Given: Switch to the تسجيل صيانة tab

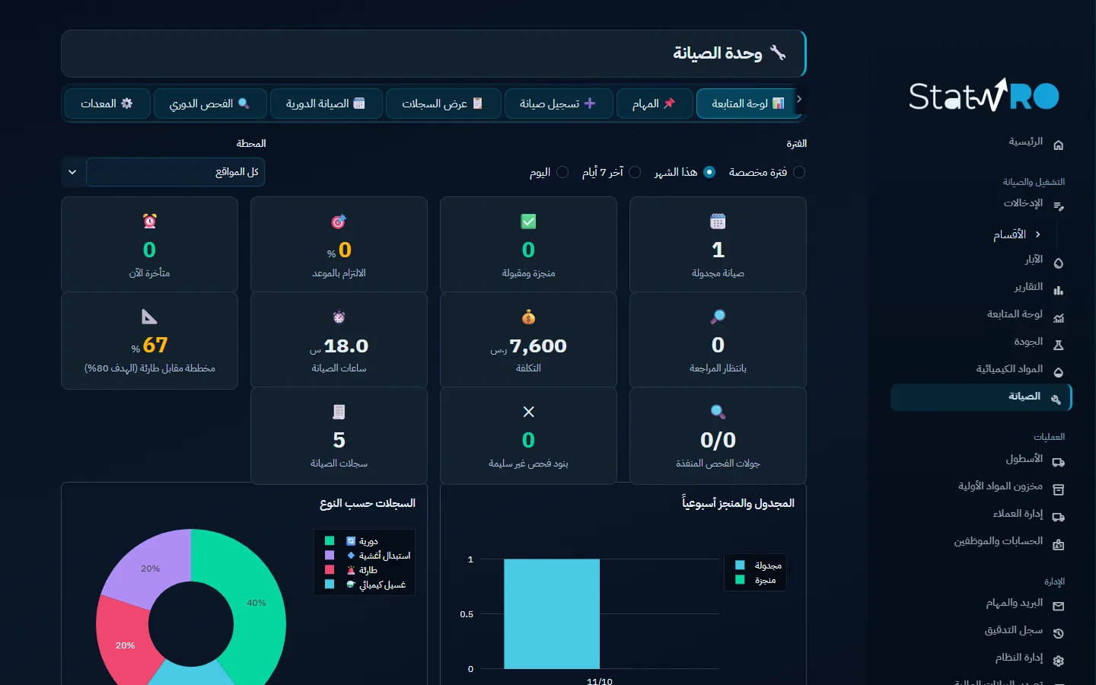Looking at the screenshot, I should 558,104.
